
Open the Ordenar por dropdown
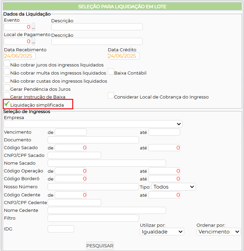click(x=219, y=232)
